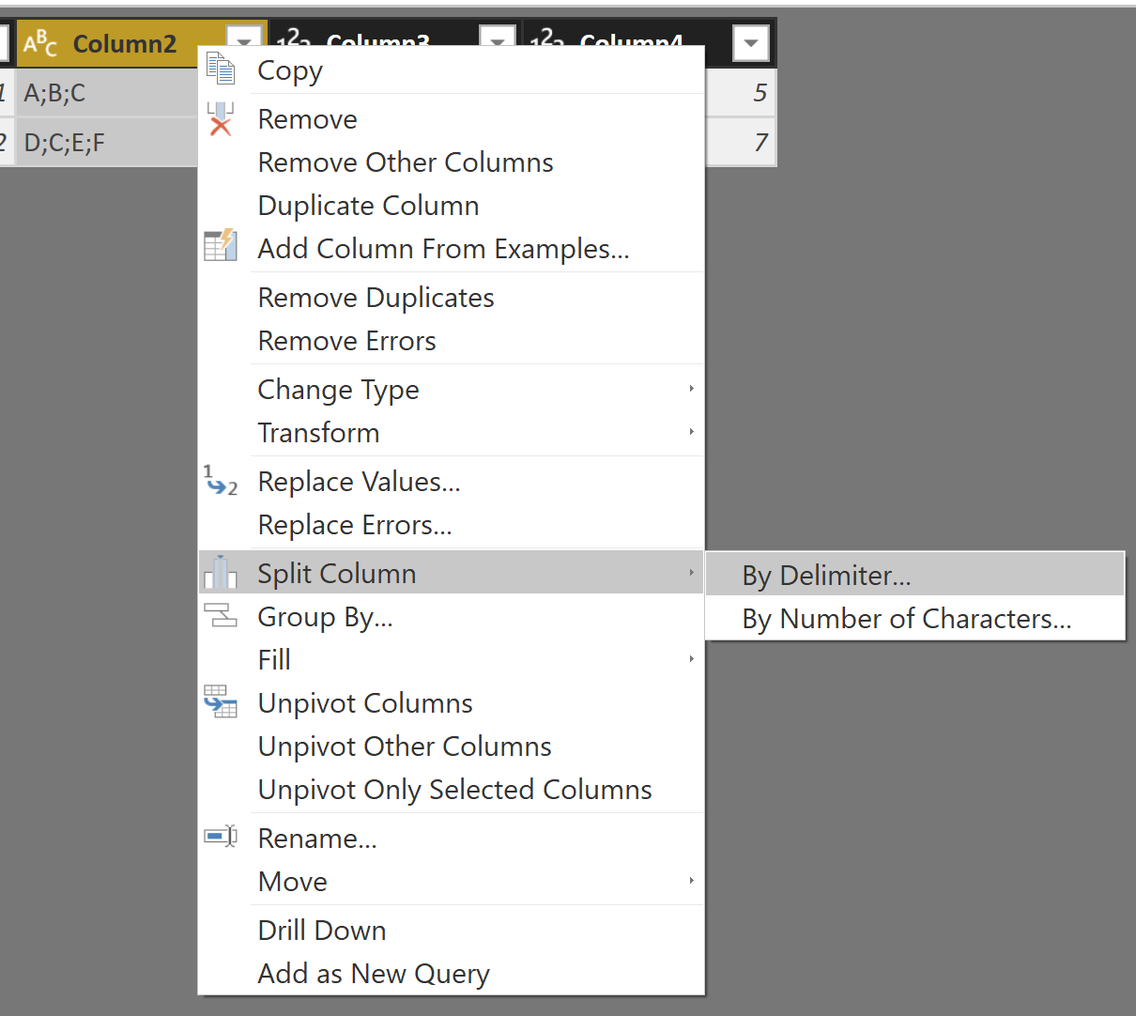Select Remove from the context menu
This screenshot has width=1136, height=1016.
tap(452, 119)
